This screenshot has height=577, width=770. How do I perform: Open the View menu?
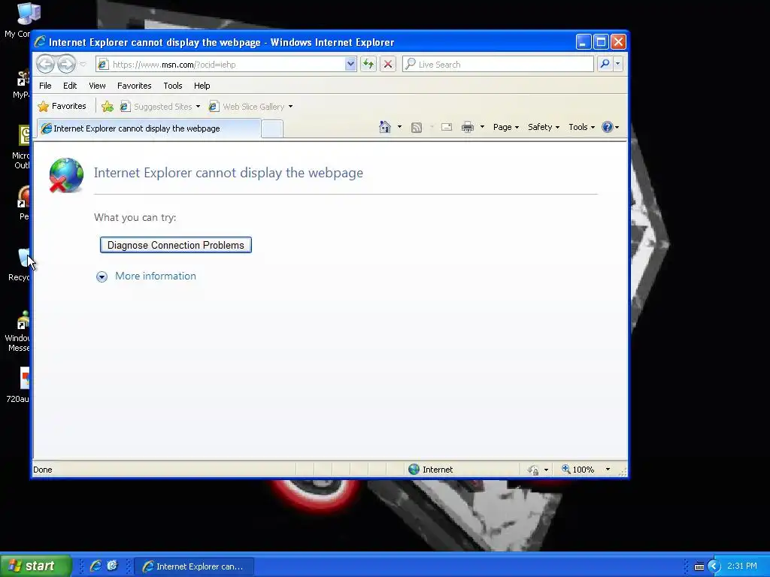97,86
